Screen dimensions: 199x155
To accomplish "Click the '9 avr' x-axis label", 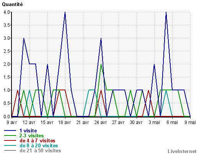I will coord(12,122).
